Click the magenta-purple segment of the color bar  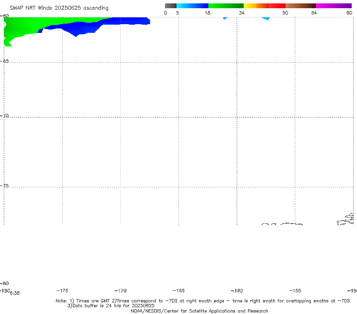pos(334,6)
